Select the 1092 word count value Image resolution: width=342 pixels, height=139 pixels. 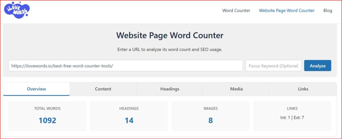pyautogui.click(x=47, y=120)
